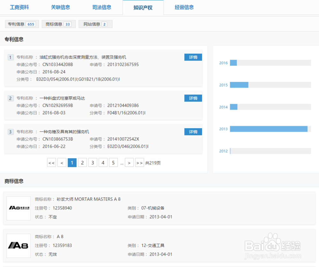Image resolution: width=319 pixels, height=267 pixels.
Task: Open 详情 of patent 一种斜盘式柱塞泵或马达
Action: pos(193,98)
